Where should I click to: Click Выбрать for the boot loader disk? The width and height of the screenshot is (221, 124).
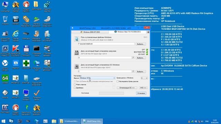141,58
